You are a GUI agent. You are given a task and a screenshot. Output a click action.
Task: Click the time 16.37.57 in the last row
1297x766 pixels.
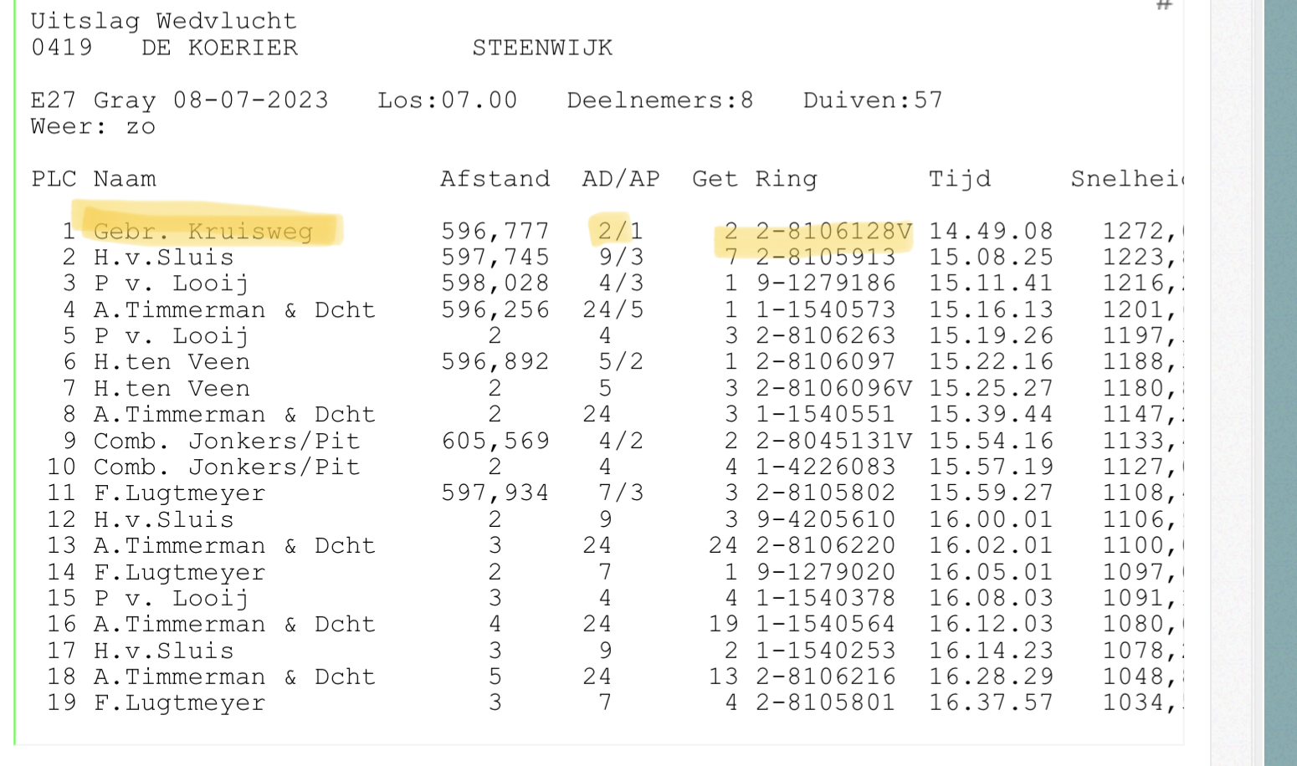[991, 702]
